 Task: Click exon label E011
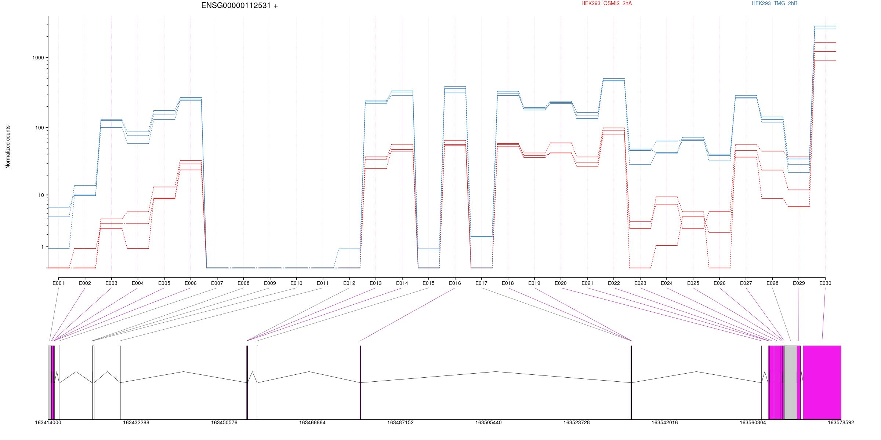(x=323, y=283)
